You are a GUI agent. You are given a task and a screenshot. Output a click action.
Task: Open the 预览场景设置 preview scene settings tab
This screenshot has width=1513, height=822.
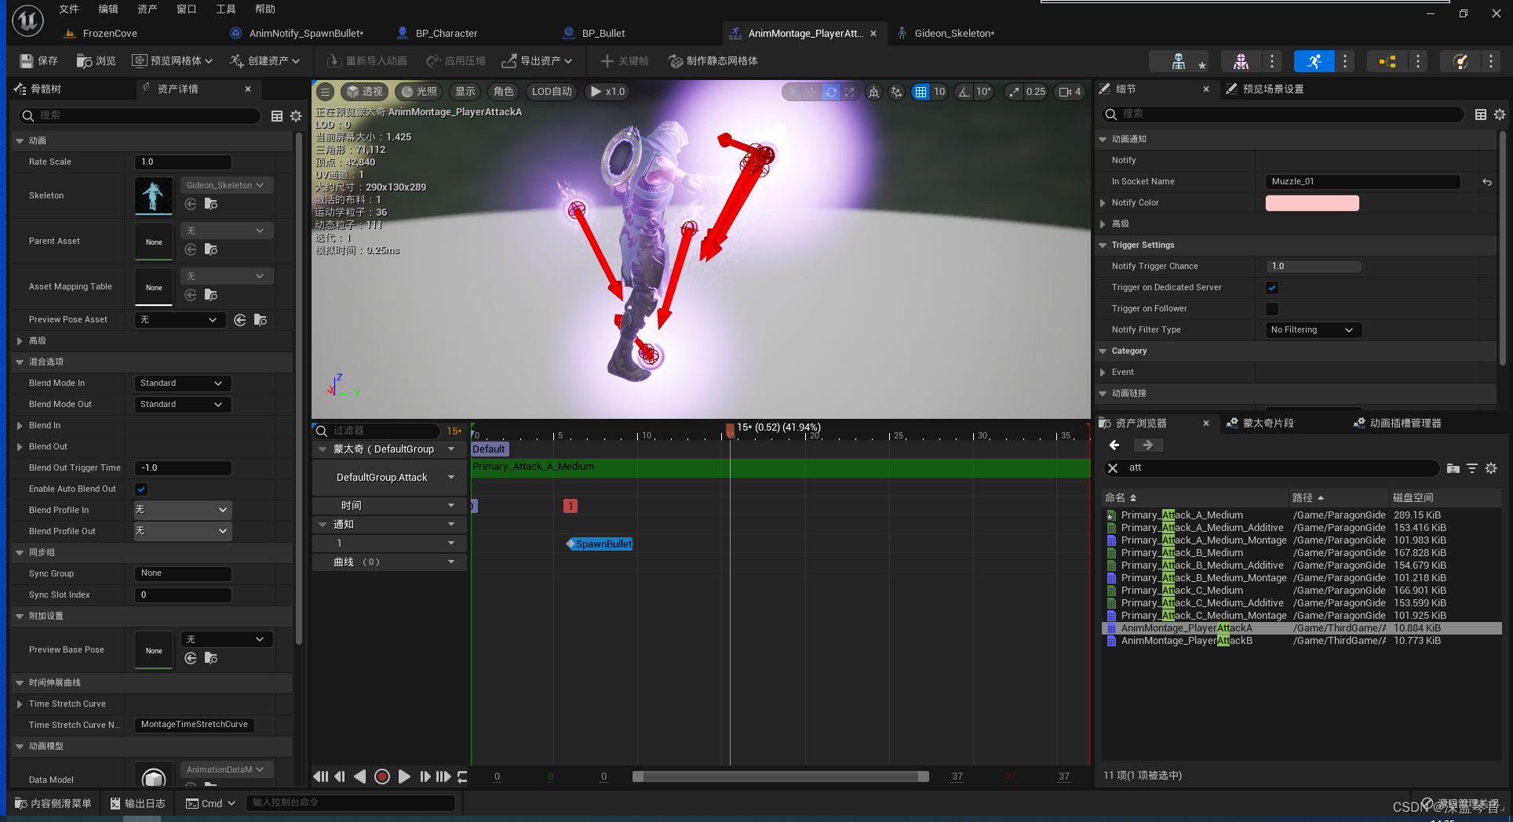pos(1273,89)
